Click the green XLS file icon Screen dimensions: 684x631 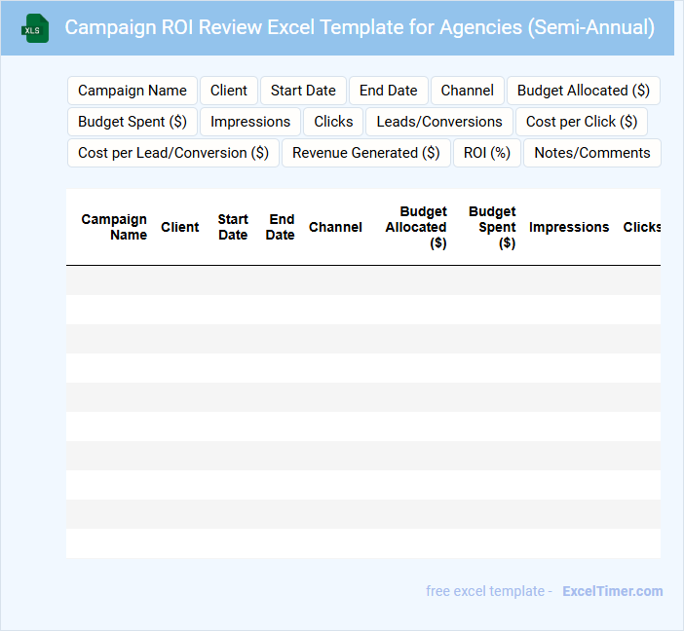pos(34,28)
